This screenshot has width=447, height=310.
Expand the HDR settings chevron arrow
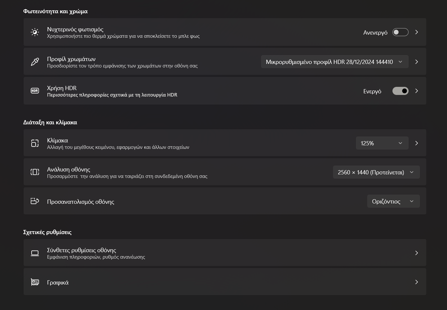tap(417, 91)
